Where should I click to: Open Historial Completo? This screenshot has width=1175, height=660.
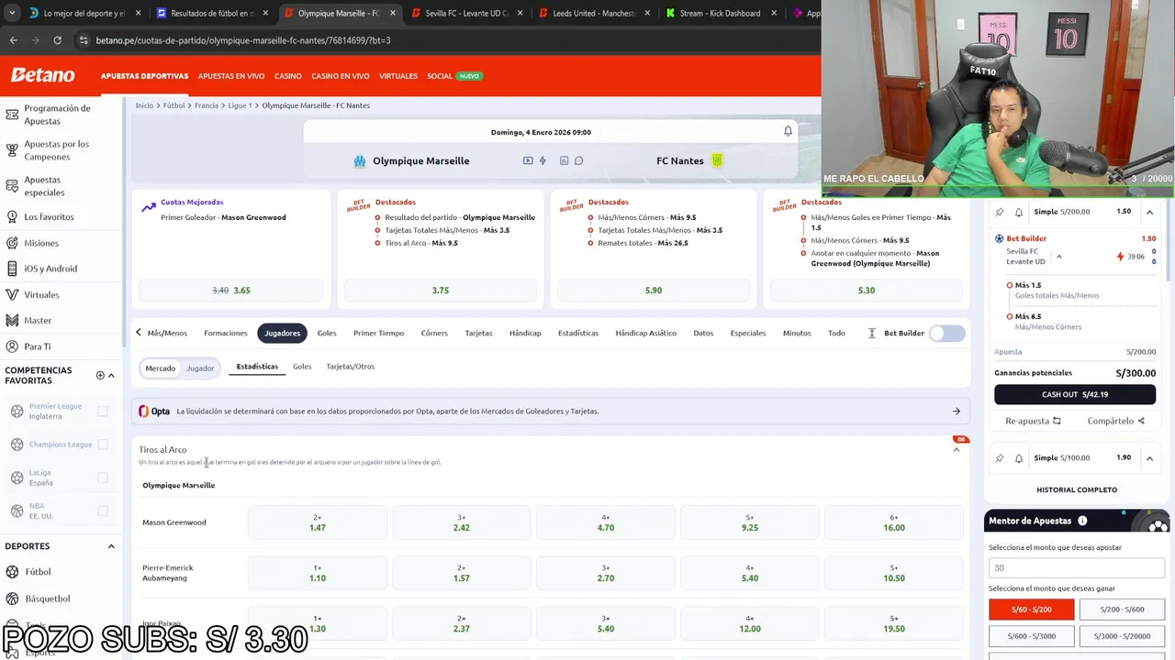click(x=1077, y=490)
